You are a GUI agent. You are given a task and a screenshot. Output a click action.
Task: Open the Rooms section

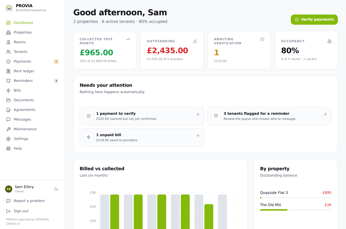tap(33, 42)
